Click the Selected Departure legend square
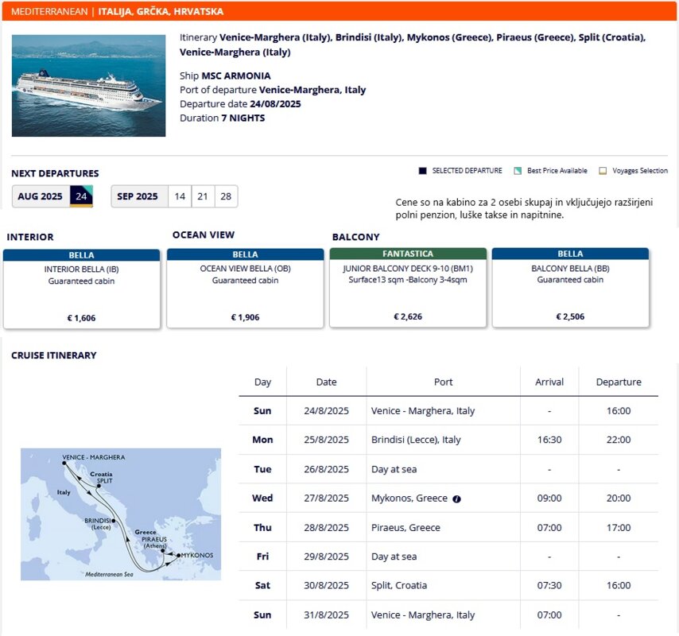The width and height of the screenshot is (679, 636). 423,171
